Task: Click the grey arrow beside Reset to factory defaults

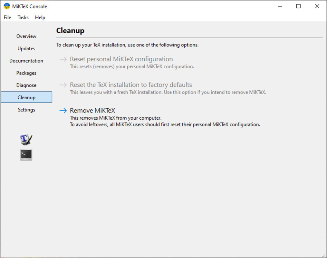Action: [63, 85]
